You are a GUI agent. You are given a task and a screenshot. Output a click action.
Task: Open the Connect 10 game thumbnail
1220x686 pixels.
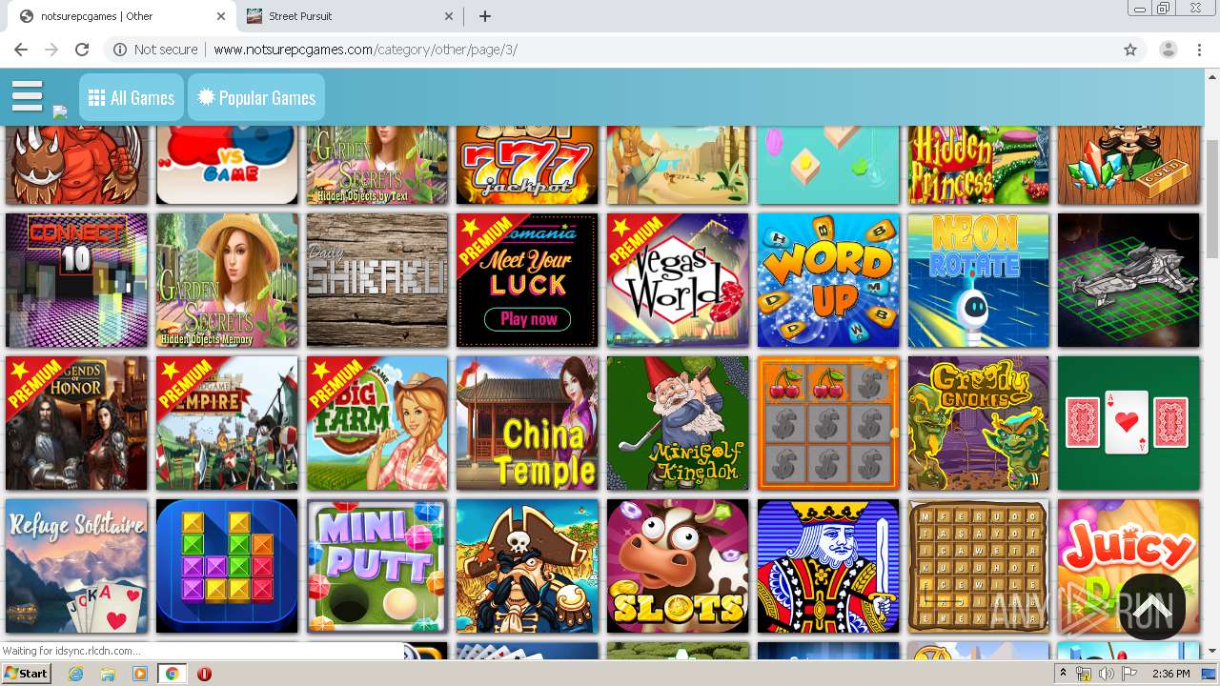pyautogui.click(x=76, y=280)
